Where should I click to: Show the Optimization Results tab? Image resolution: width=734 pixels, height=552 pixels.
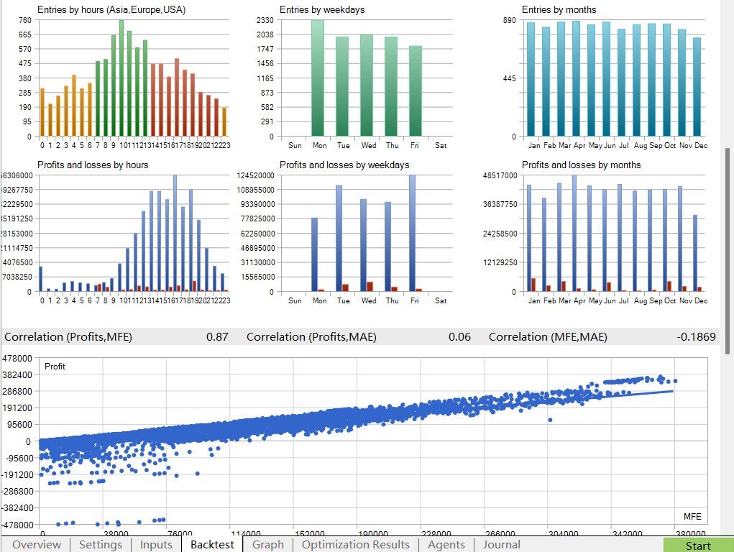click(356, 545)
